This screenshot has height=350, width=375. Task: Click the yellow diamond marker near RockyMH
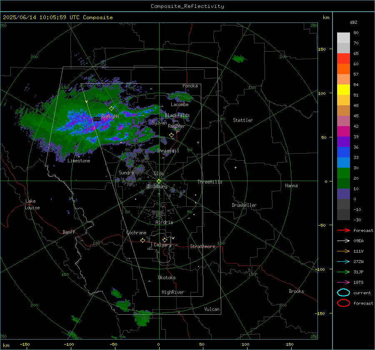[x=111, y=109]
